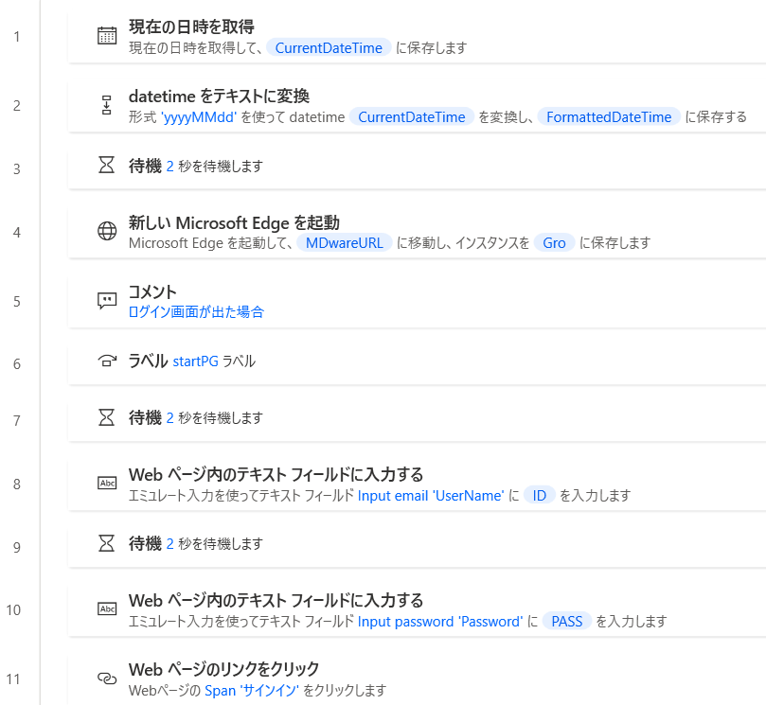766x705 pixels.
Task: Click line number 5 in the gutter
Action: tap(17, 302)
